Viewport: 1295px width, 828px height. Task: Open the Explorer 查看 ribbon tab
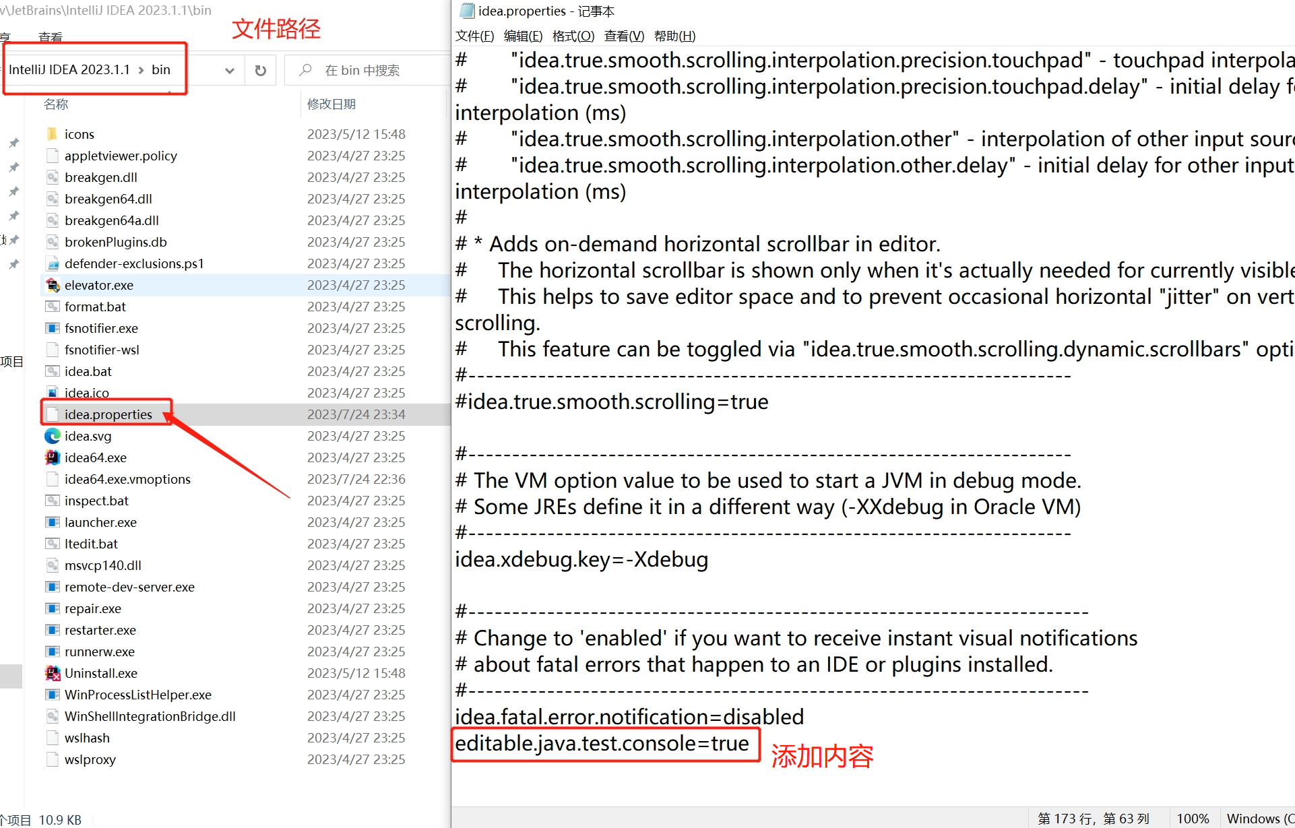click(51, 38)
